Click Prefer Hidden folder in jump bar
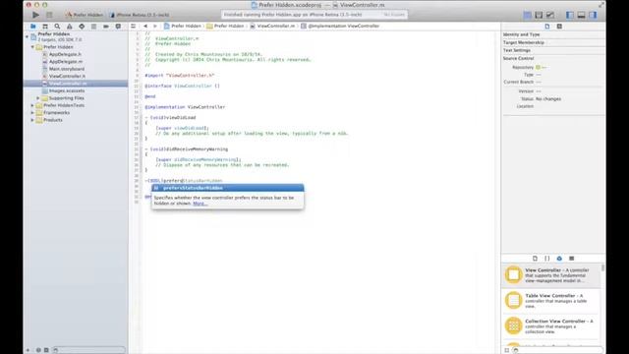The height and width of the screenshot is (354, 629). click(x=225, y=27)
